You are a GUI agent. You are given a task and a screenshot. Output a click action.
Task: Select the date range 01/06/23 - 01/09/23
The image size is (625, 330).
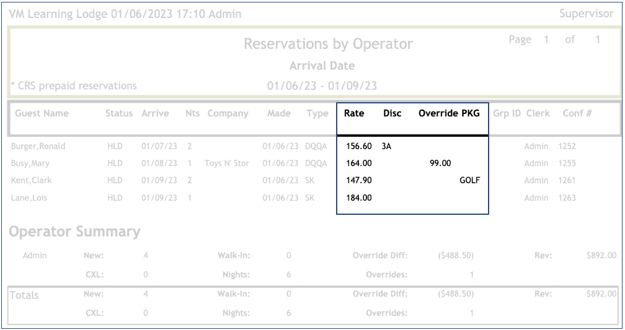click(x=322, y=85)
